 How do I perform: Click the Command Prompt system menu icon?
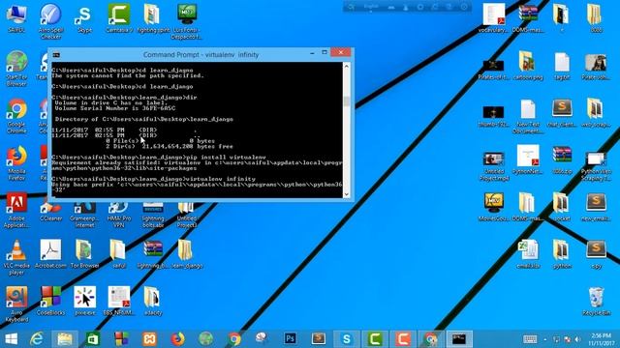pos(56,55)
